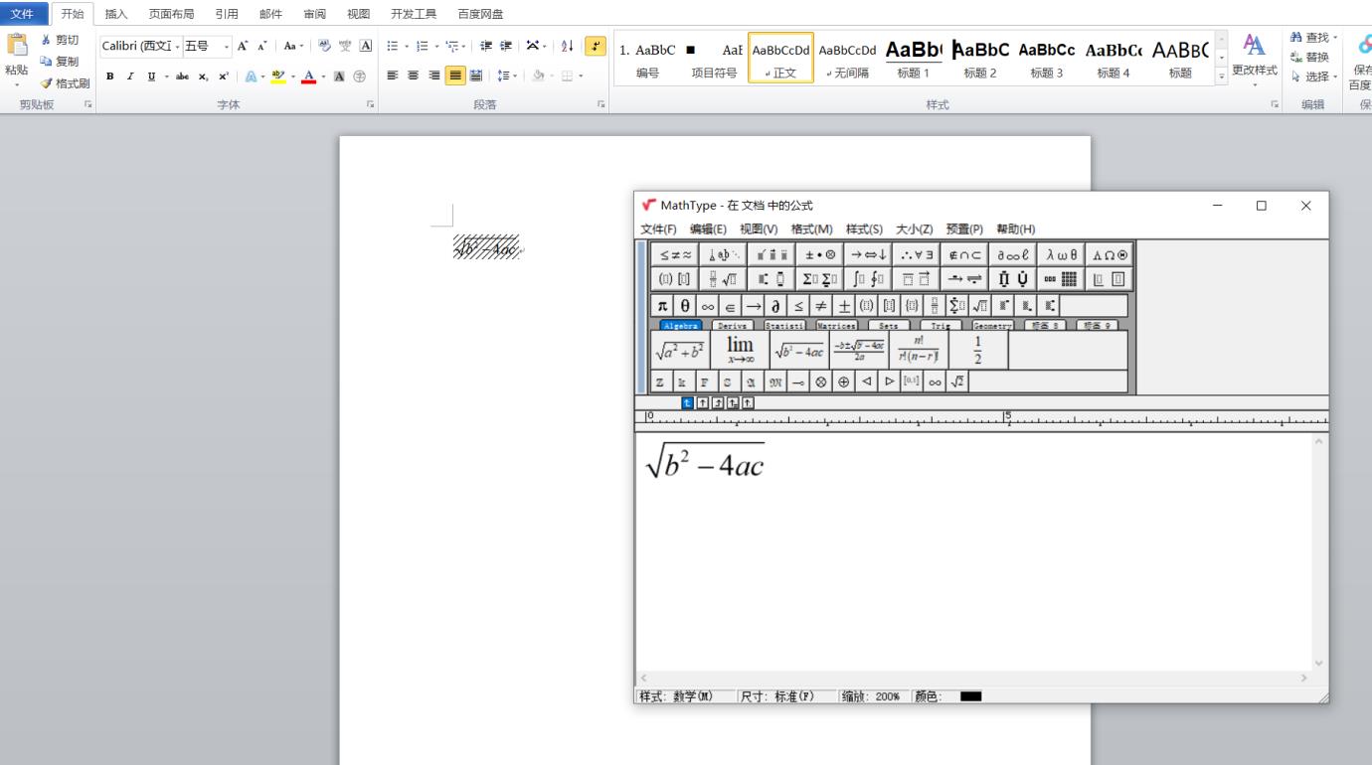
Task: Expand the font color dropdown arrow
Action: tap(323, 76)
